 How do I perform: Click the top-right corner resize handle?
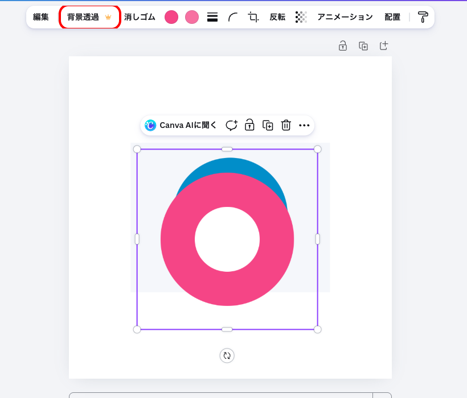click(317, 149)
